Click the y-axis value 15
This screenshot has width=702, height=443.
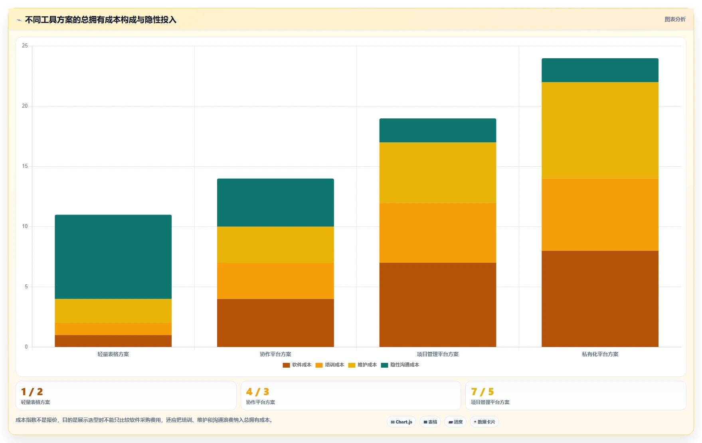tap(25, 166)
